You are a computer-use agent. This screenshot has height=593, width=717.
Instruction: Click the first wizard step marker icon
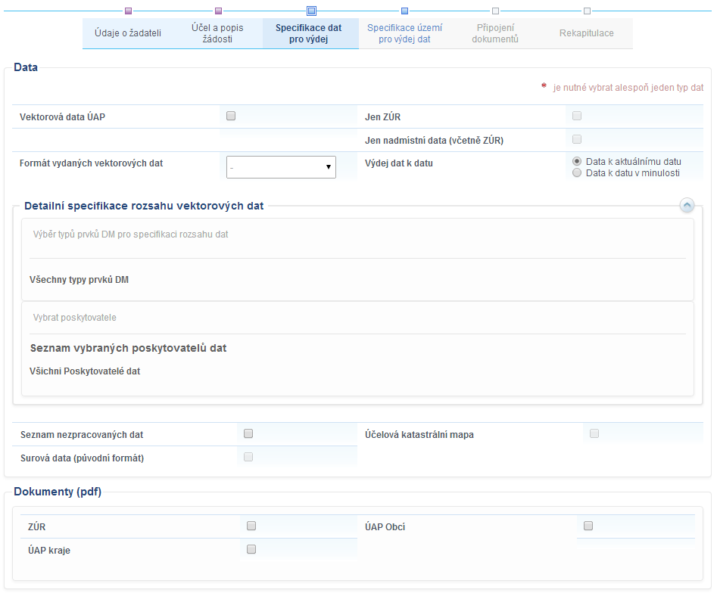[x=128, y=11]
